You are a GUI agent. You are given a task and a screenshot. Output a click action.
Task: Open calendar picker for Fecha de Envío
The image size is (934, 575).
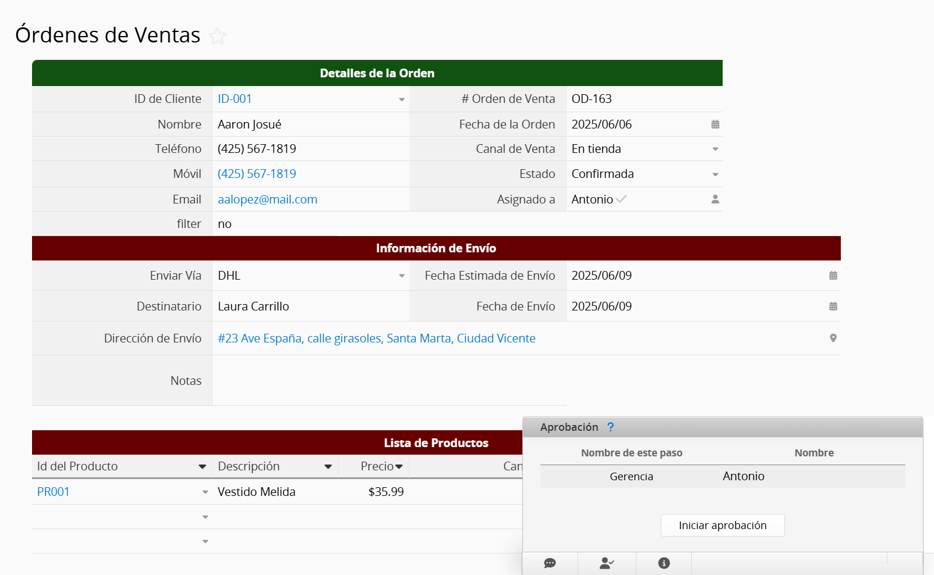coord(833,306)
